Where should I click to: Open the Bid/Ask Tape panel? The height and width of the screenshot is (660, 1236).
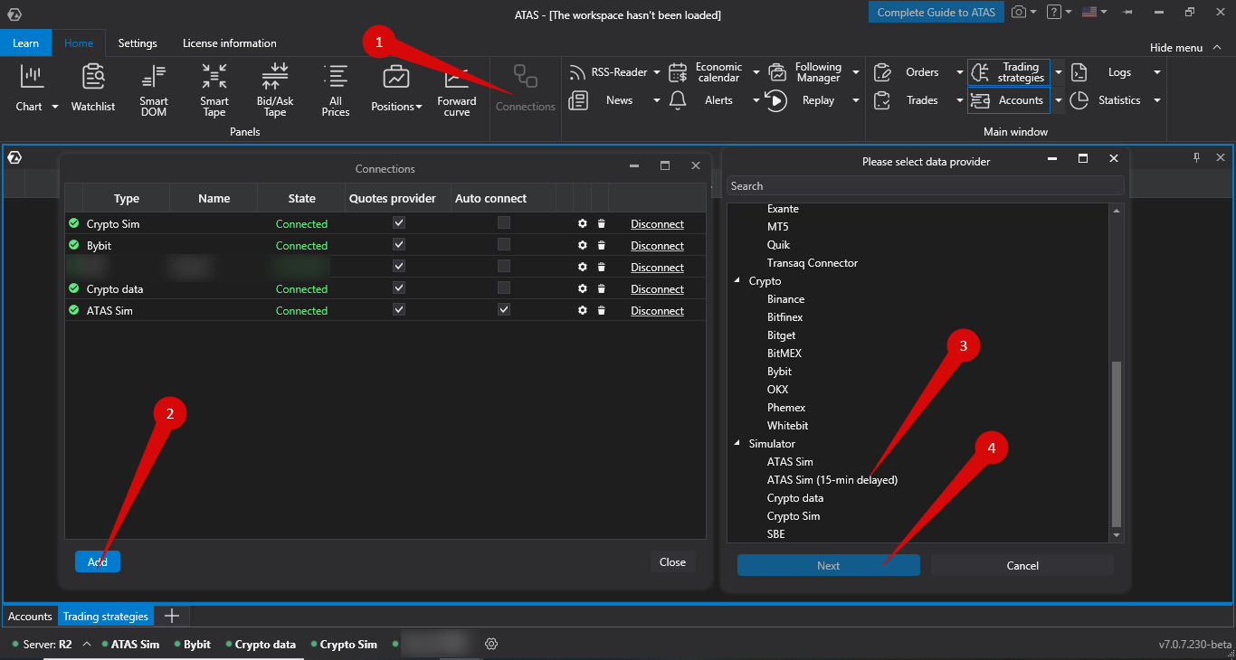click(x=275, y=90)
